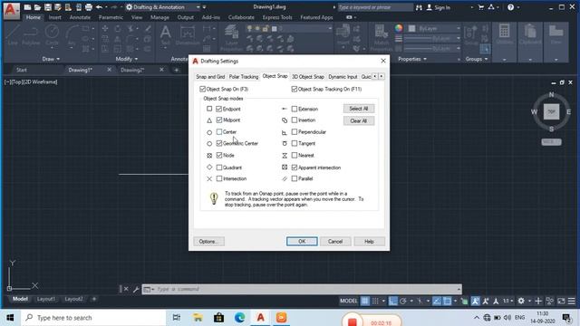Open the Utilities calculator panel icon

coord(505,35)
